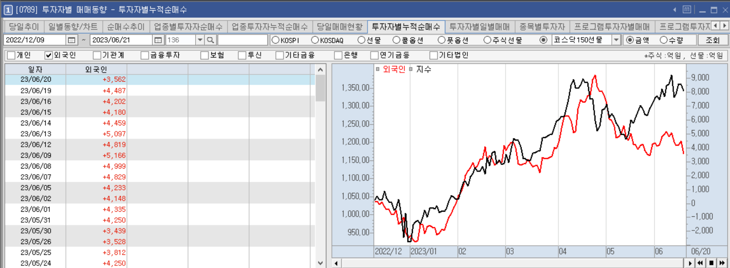Click the numbered '1' window icon in the title bar
The height and width of the screenshot is (268, 730).
click(8, 10)
